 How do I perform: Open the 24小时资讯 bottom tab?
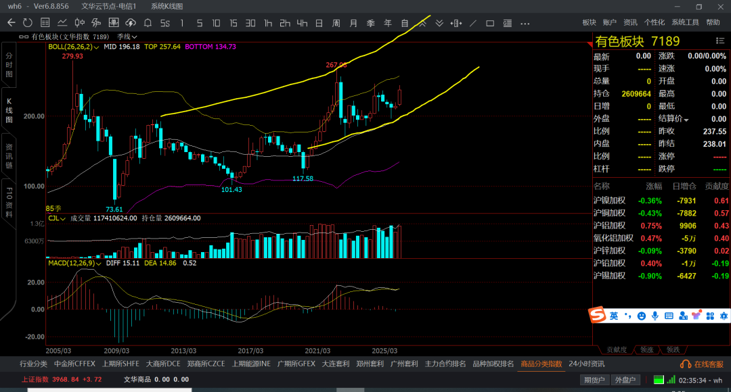click(x=586, y=364)
